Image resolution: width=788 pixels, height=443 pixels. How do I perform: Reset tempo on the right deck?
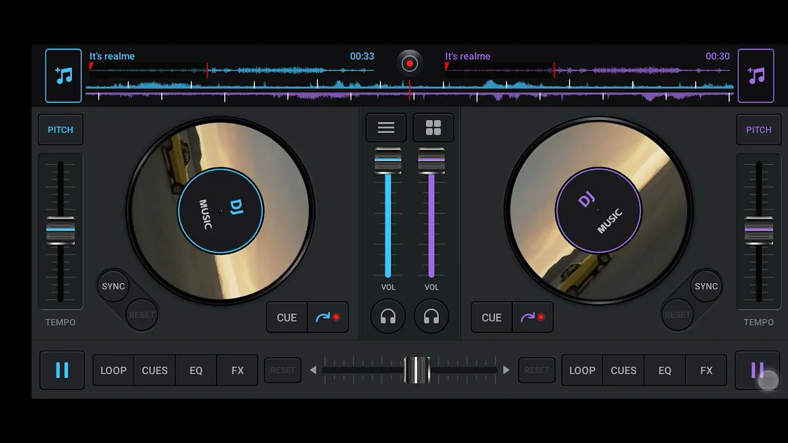(677, 314)
